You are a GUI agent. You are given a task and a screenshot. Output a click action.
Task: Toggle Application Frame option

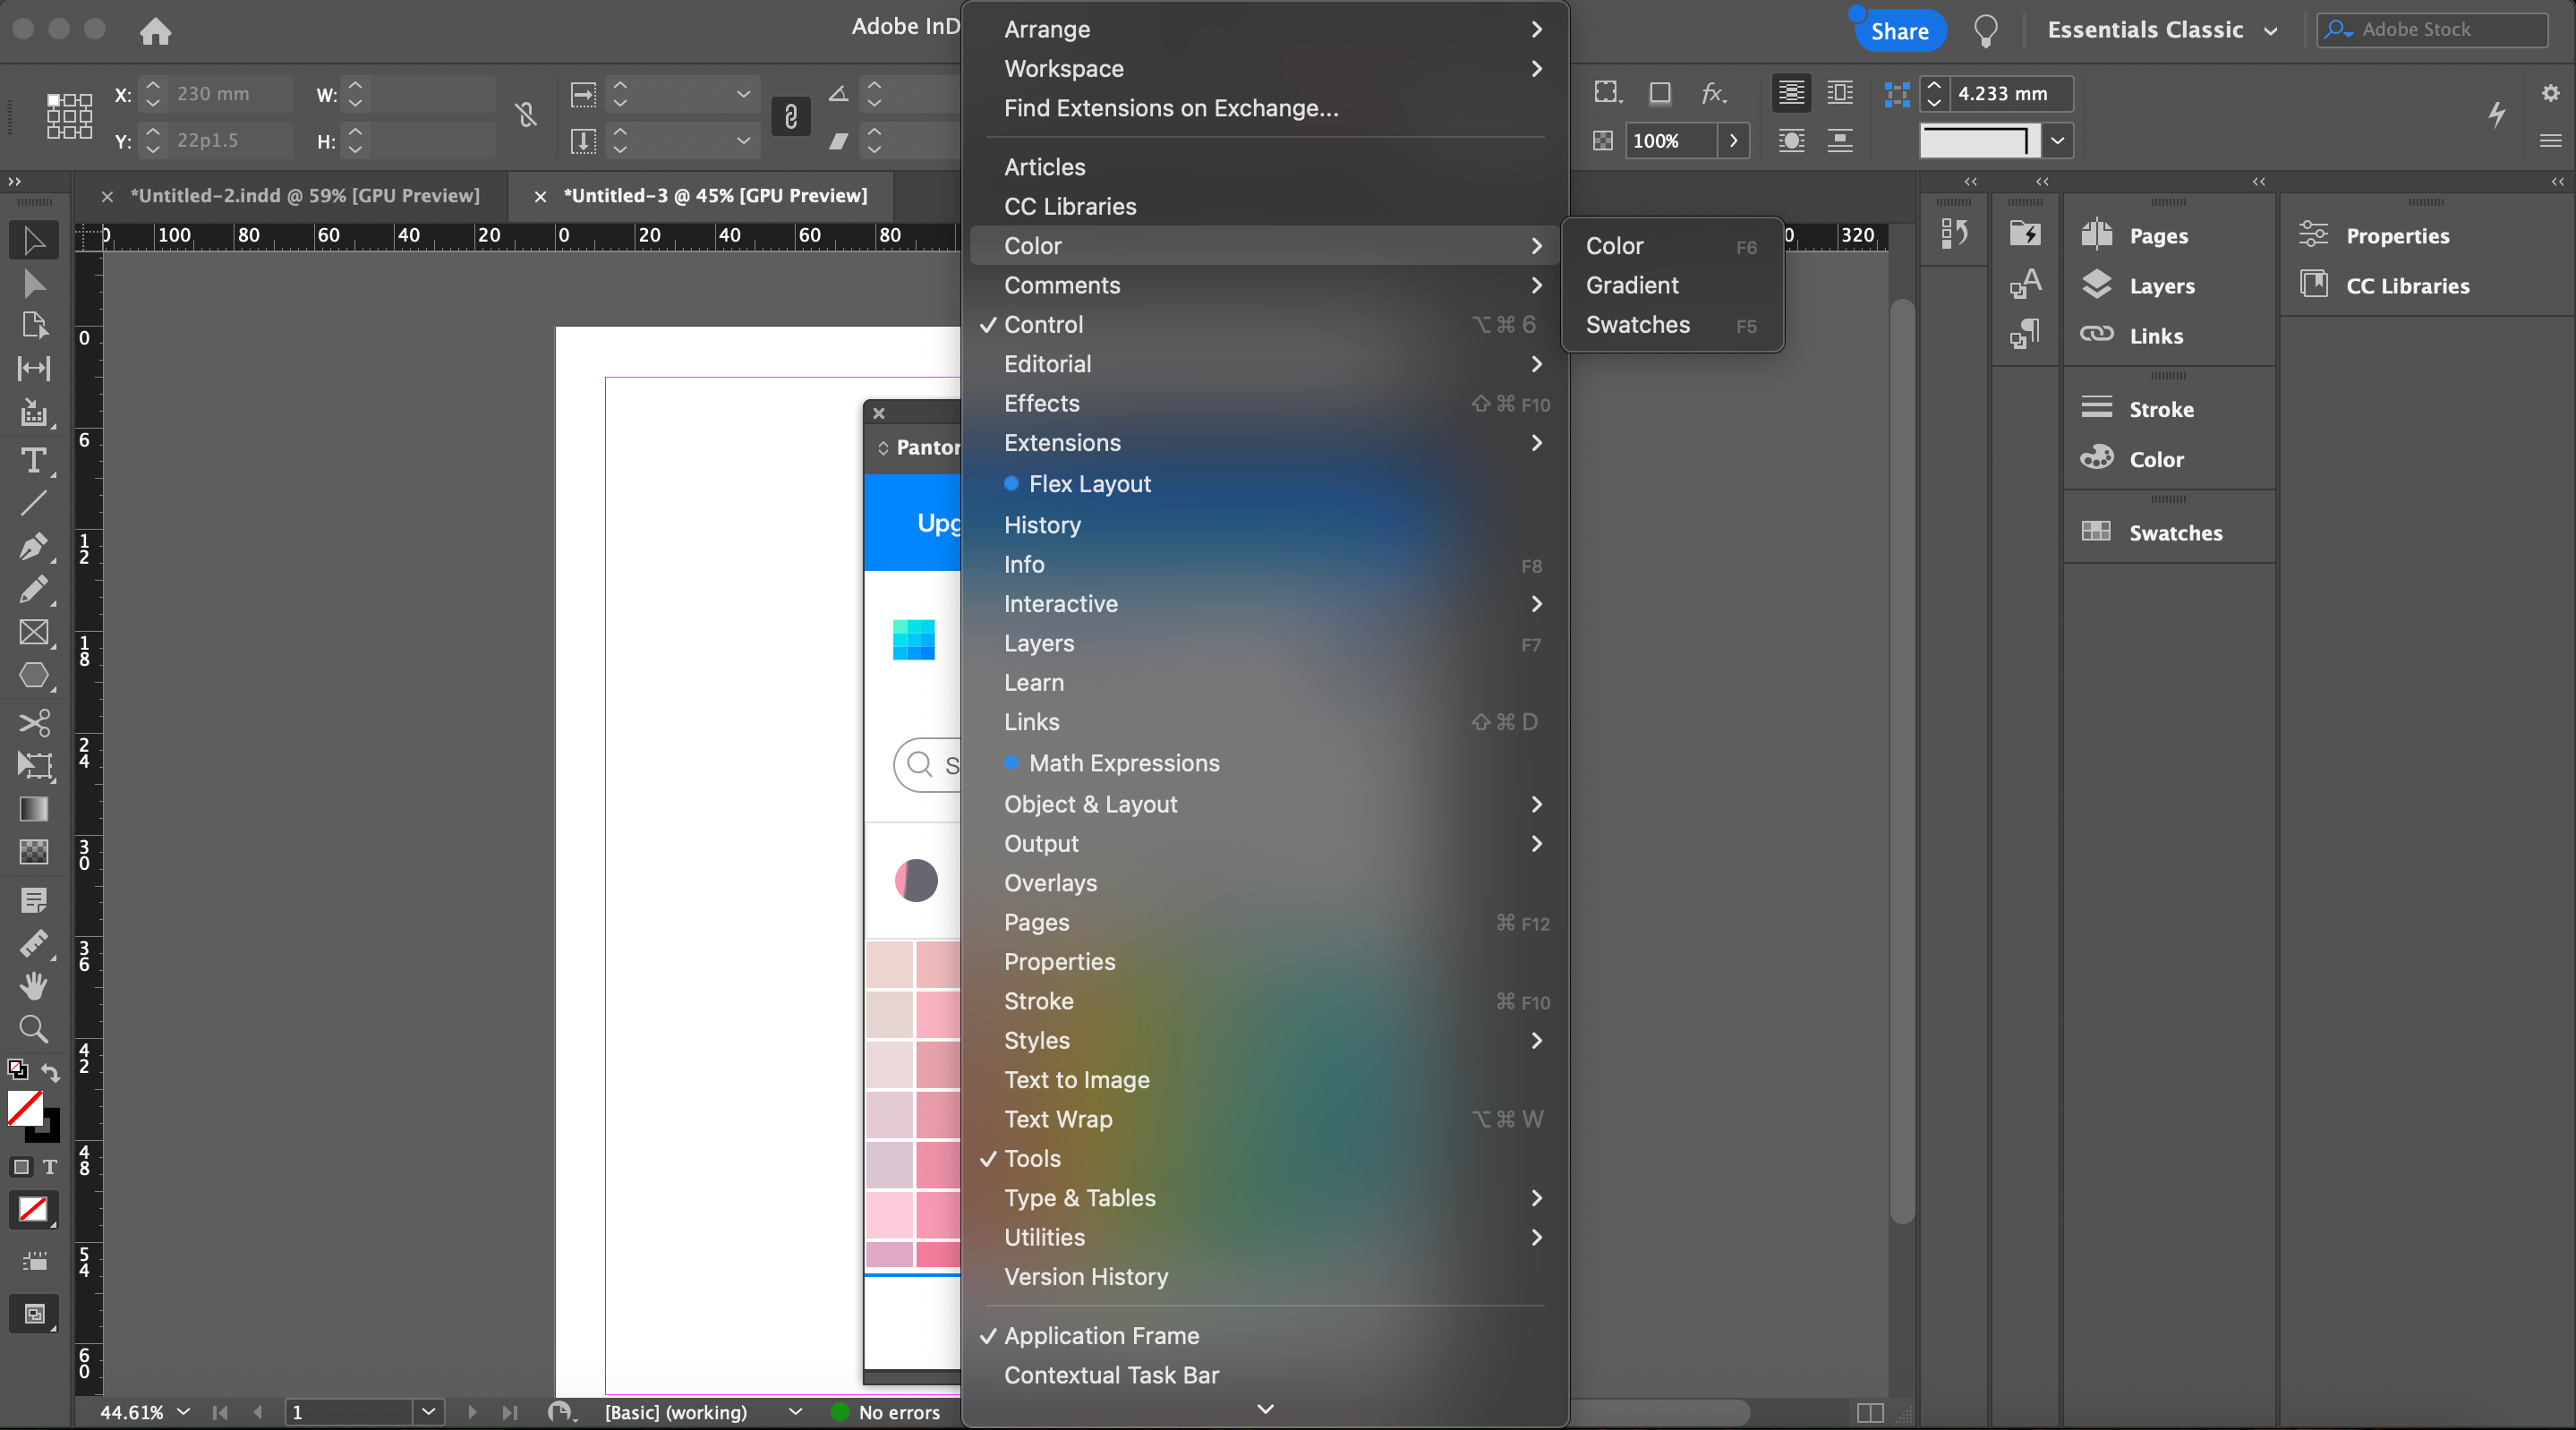tap(1101, 1336)
